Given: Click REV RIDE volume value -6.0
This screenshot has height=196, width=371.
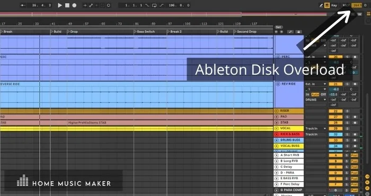Looking at the screenshot, I should [335, 89].
